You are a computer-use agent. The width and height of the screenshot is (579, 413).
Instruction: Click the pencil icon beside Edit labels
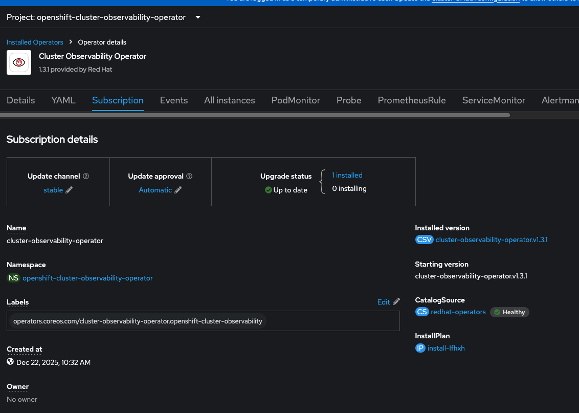pyautogui.click(x=396, y=302)
